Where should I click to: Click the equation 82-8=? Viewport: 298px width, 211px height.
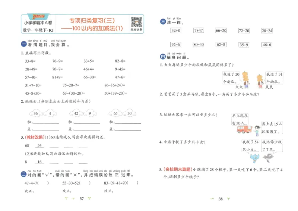pyautogui.click(x=120, y=61)
